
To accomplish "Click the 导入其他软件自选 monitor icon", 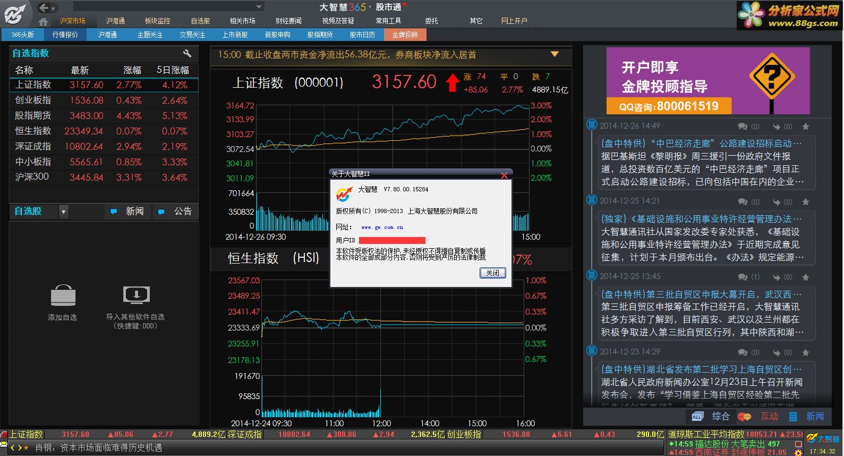I will [x=136, y=294].
